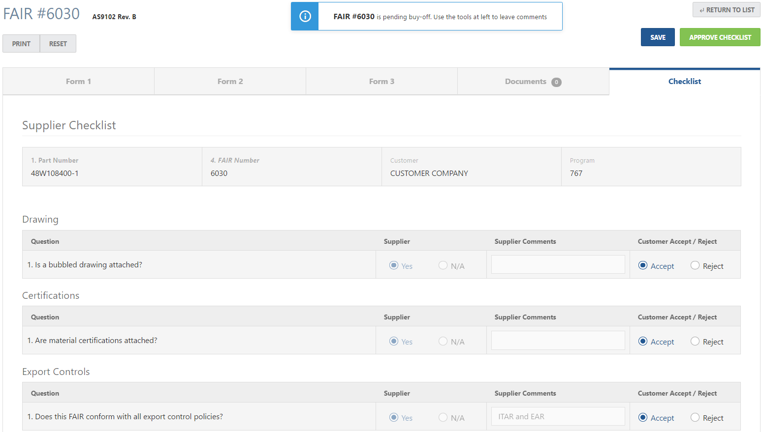Click the Documents count badge
The width and height of the screenshot is (763, 432).
tap(556, 82)
